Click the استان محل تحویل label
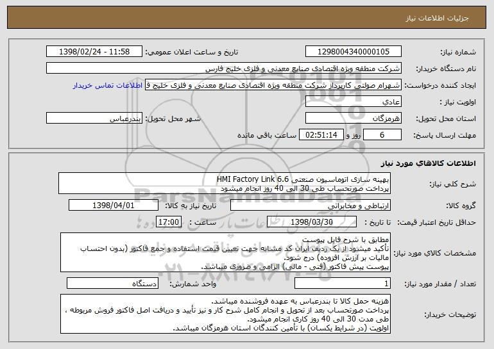Viewport: 494px width, 349px height. coord(446,119)
